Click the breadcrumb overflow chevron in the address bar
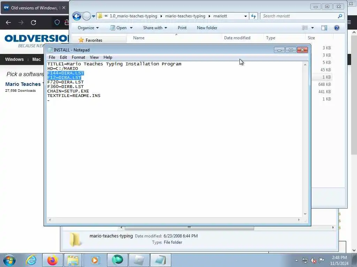This screenshot has height=267, width=357. tap(106, 16)
